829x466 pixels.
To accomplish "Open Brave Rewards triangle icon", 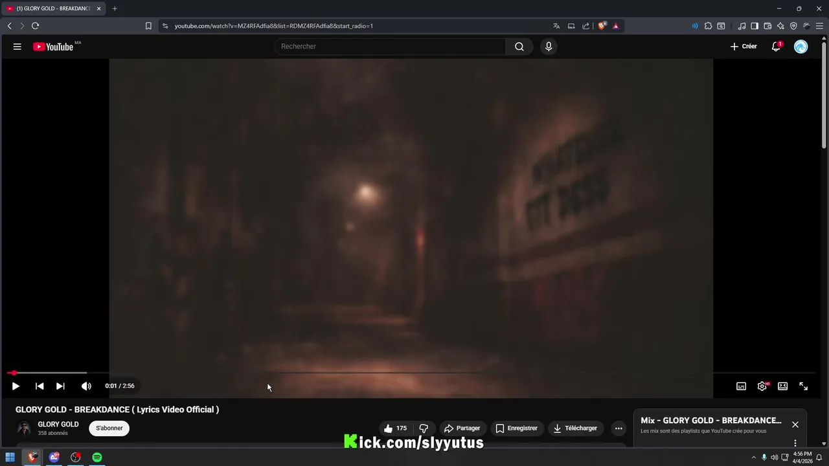I will pos(615,26).
